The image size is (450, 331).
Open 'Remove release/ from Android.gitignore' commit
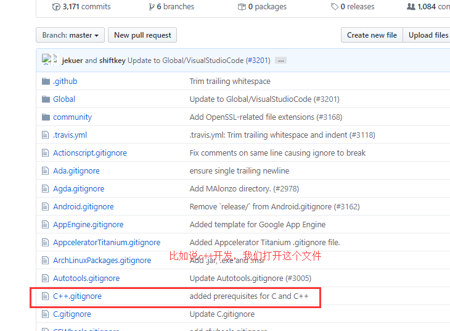275,206
